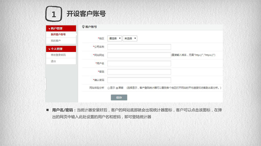Open the 未选择 sub-region dropdown
Screen dimensions: 261x146
point(130,38)
